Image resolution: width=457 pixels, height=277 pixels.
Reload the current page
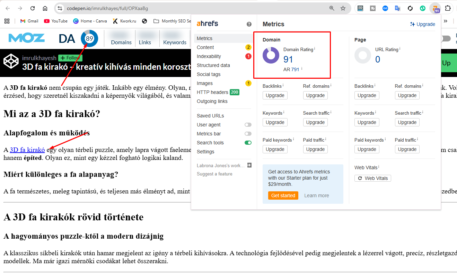pyautogui.click(x=33, y=8)
